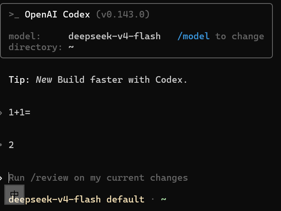Focus the message input field
This screenshot has width=281, height=211.
[x=98, y=178]
